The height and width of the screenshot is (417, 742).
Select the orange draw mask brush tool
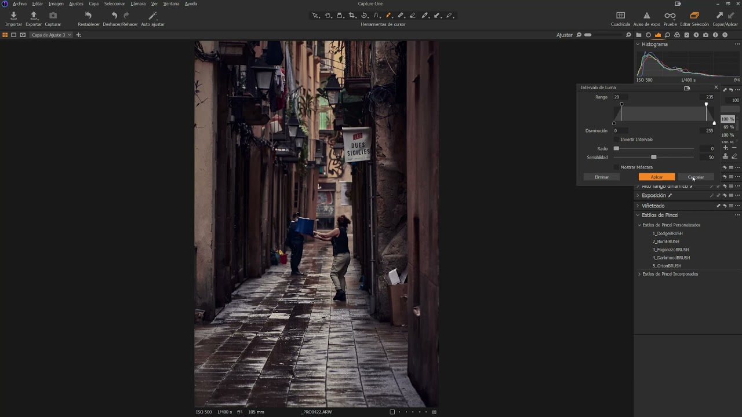click(388, 16)
